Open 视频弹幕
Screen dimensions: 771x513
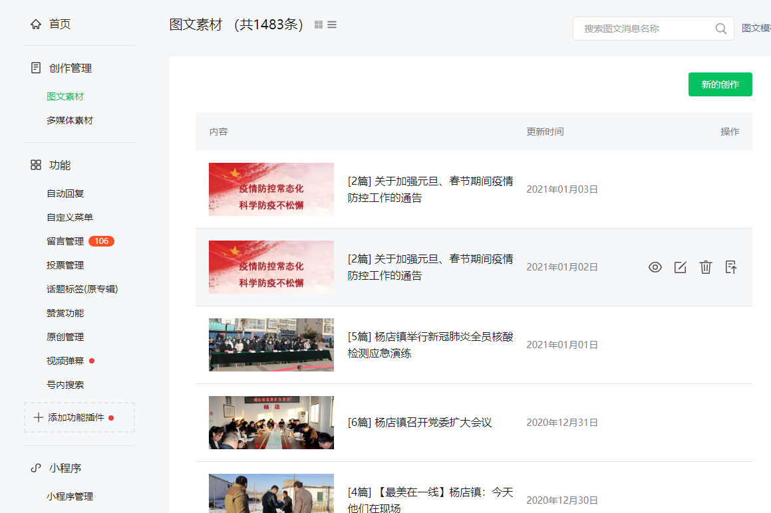pyautogui.click(x=65, y=361)
